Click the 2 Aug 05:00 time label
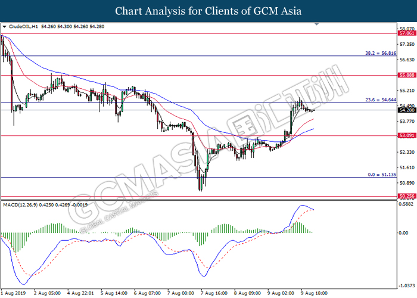The image size is (417, 298). pyautogui.click(x=47, y=293)
